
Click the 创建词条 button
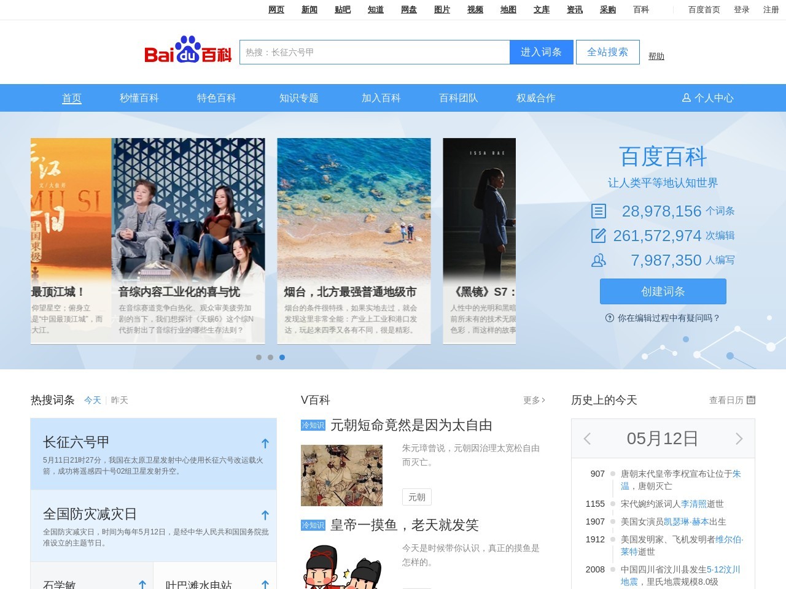point(663,291)
